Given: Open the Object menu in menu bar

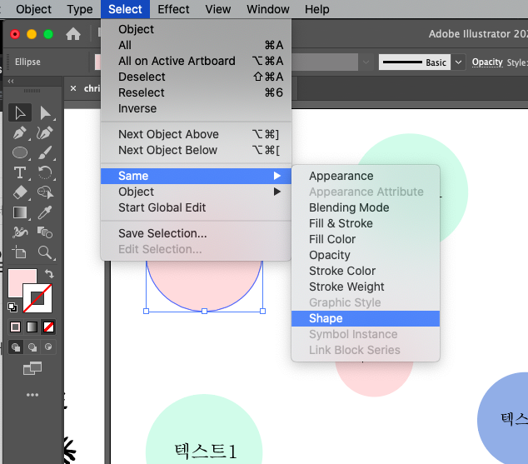Looking at the screenshot, I should pyautogui.click(x=33, y=9).
